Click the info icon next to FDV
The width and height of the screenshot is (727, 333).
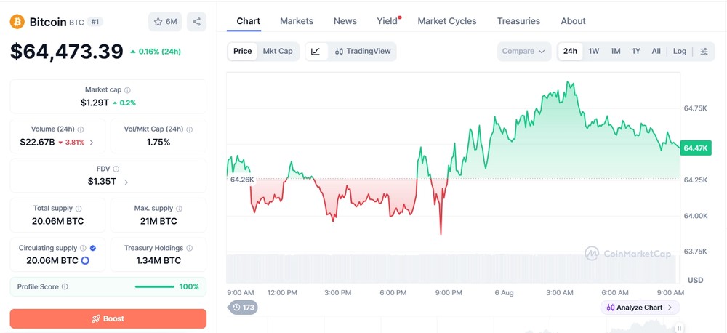click(116, 169)
